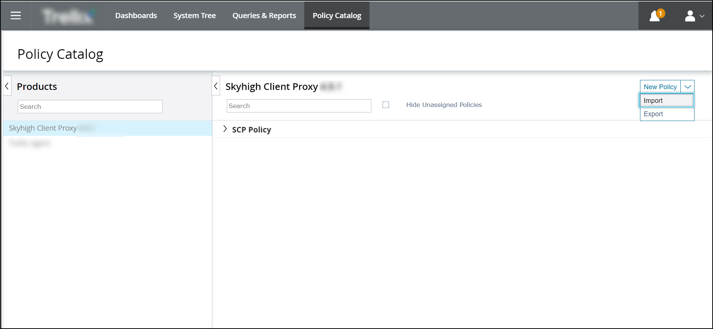Open the New Policy dropdown arrow
This screenshot has width=713, height=329.
coord(687,87)
